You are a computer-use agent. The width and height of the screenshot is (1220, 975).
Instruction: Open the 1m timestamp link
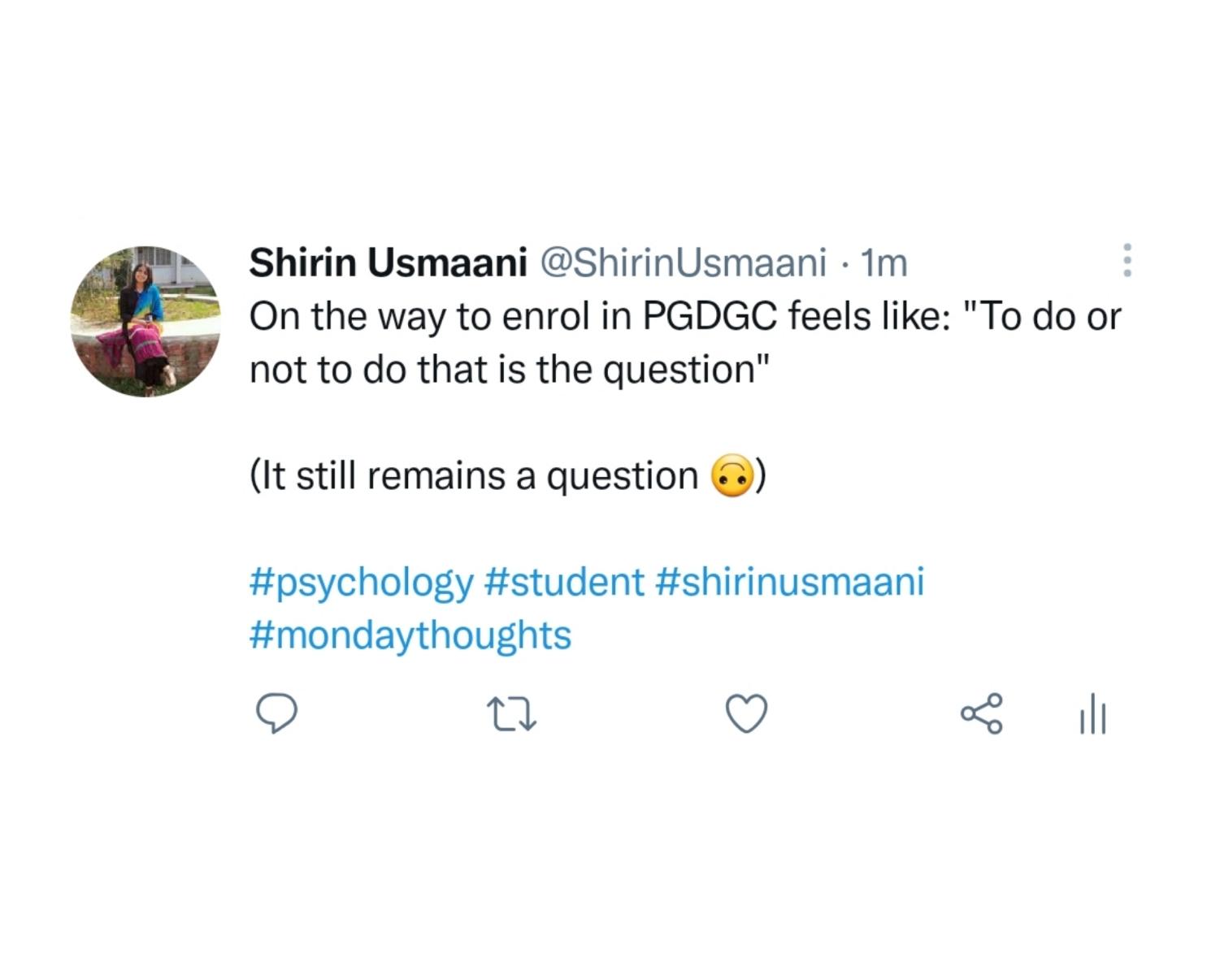(883, 262)
